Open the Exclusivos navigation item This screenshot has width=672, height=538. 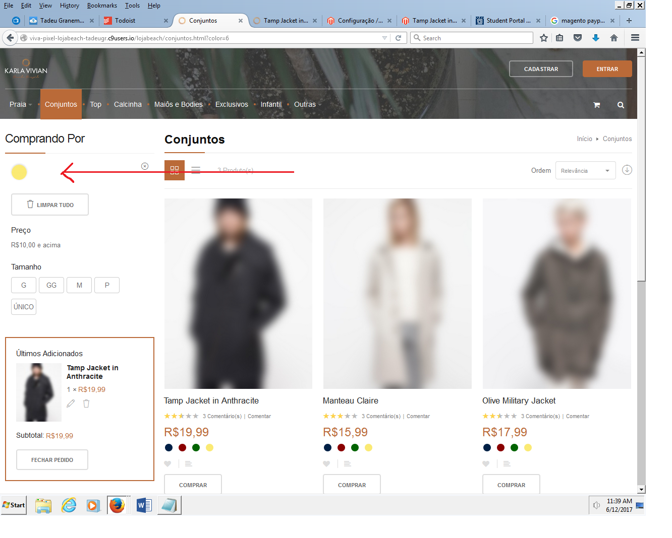tap(232, 104)
